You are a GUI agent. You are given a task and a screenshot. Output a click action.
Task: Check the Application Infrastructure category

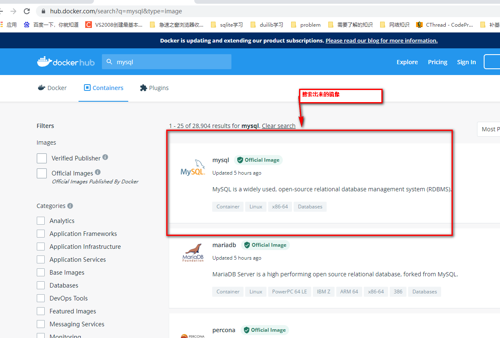(41, 247)
